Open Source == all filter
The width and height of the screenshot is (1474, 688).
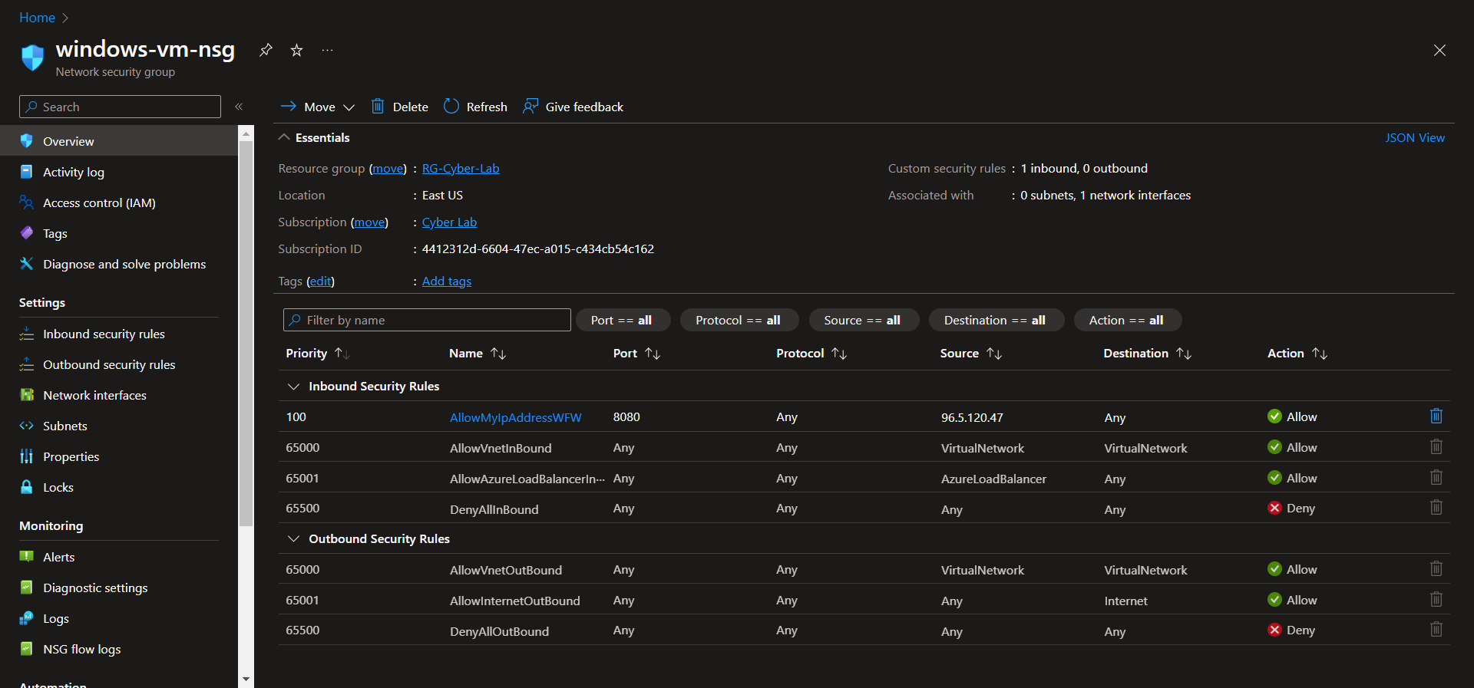[x=863, y=320]
